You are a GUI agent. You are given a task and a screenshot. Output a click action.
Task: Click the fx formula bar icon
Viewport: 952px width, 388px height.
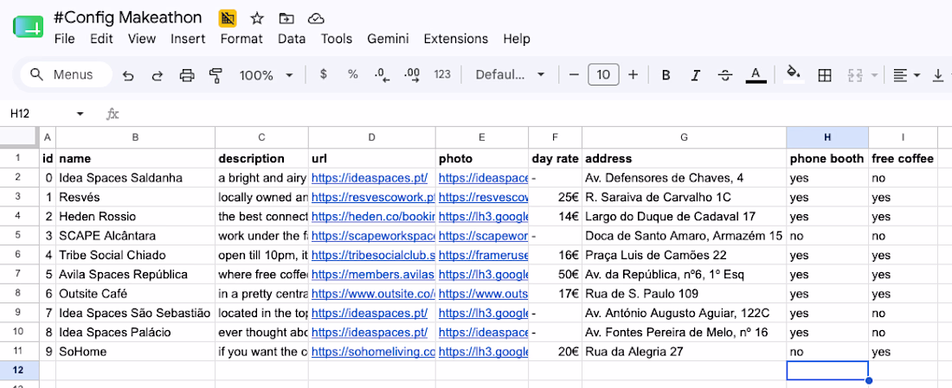click(x=113, y=114)
